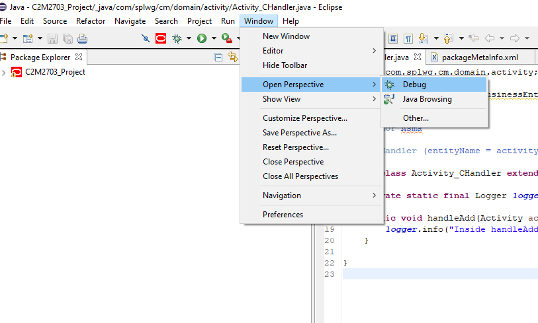Open dropdown next to New Java wizard icon
The image size is (538, 323).
40,38
